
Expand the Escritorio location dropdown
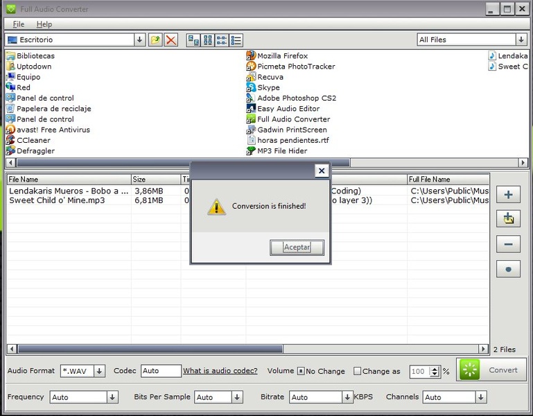click(x=139, y=40)
